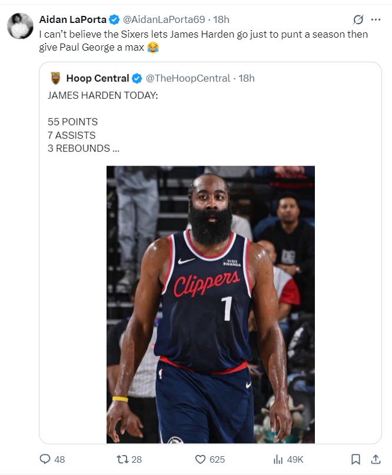This screenshot has height=475, width=392.
Task: Open the three-dot more options menu
Action: 376,19
